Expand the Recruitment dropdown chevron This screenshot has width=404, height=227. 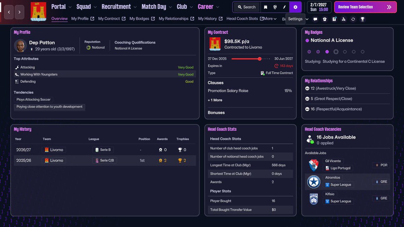(135, 7)
